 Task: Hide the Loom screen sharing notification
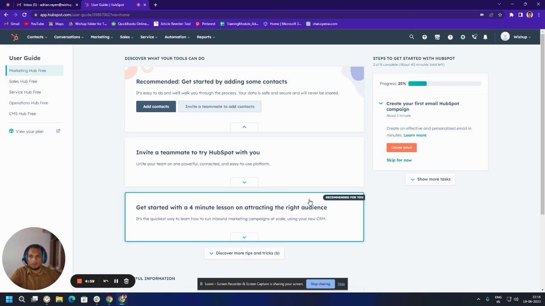[x=341, y=284]
